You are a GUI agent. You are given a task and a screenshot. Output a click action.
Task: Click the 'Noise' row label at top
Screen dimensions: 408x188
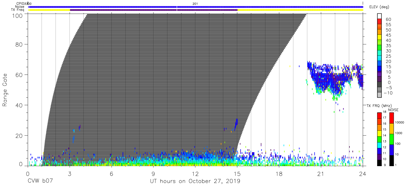(x=20, y=7)
